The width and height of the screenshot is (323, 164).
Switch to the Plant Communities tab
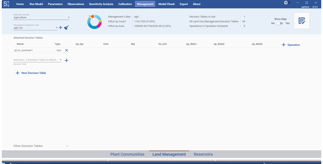127,154
